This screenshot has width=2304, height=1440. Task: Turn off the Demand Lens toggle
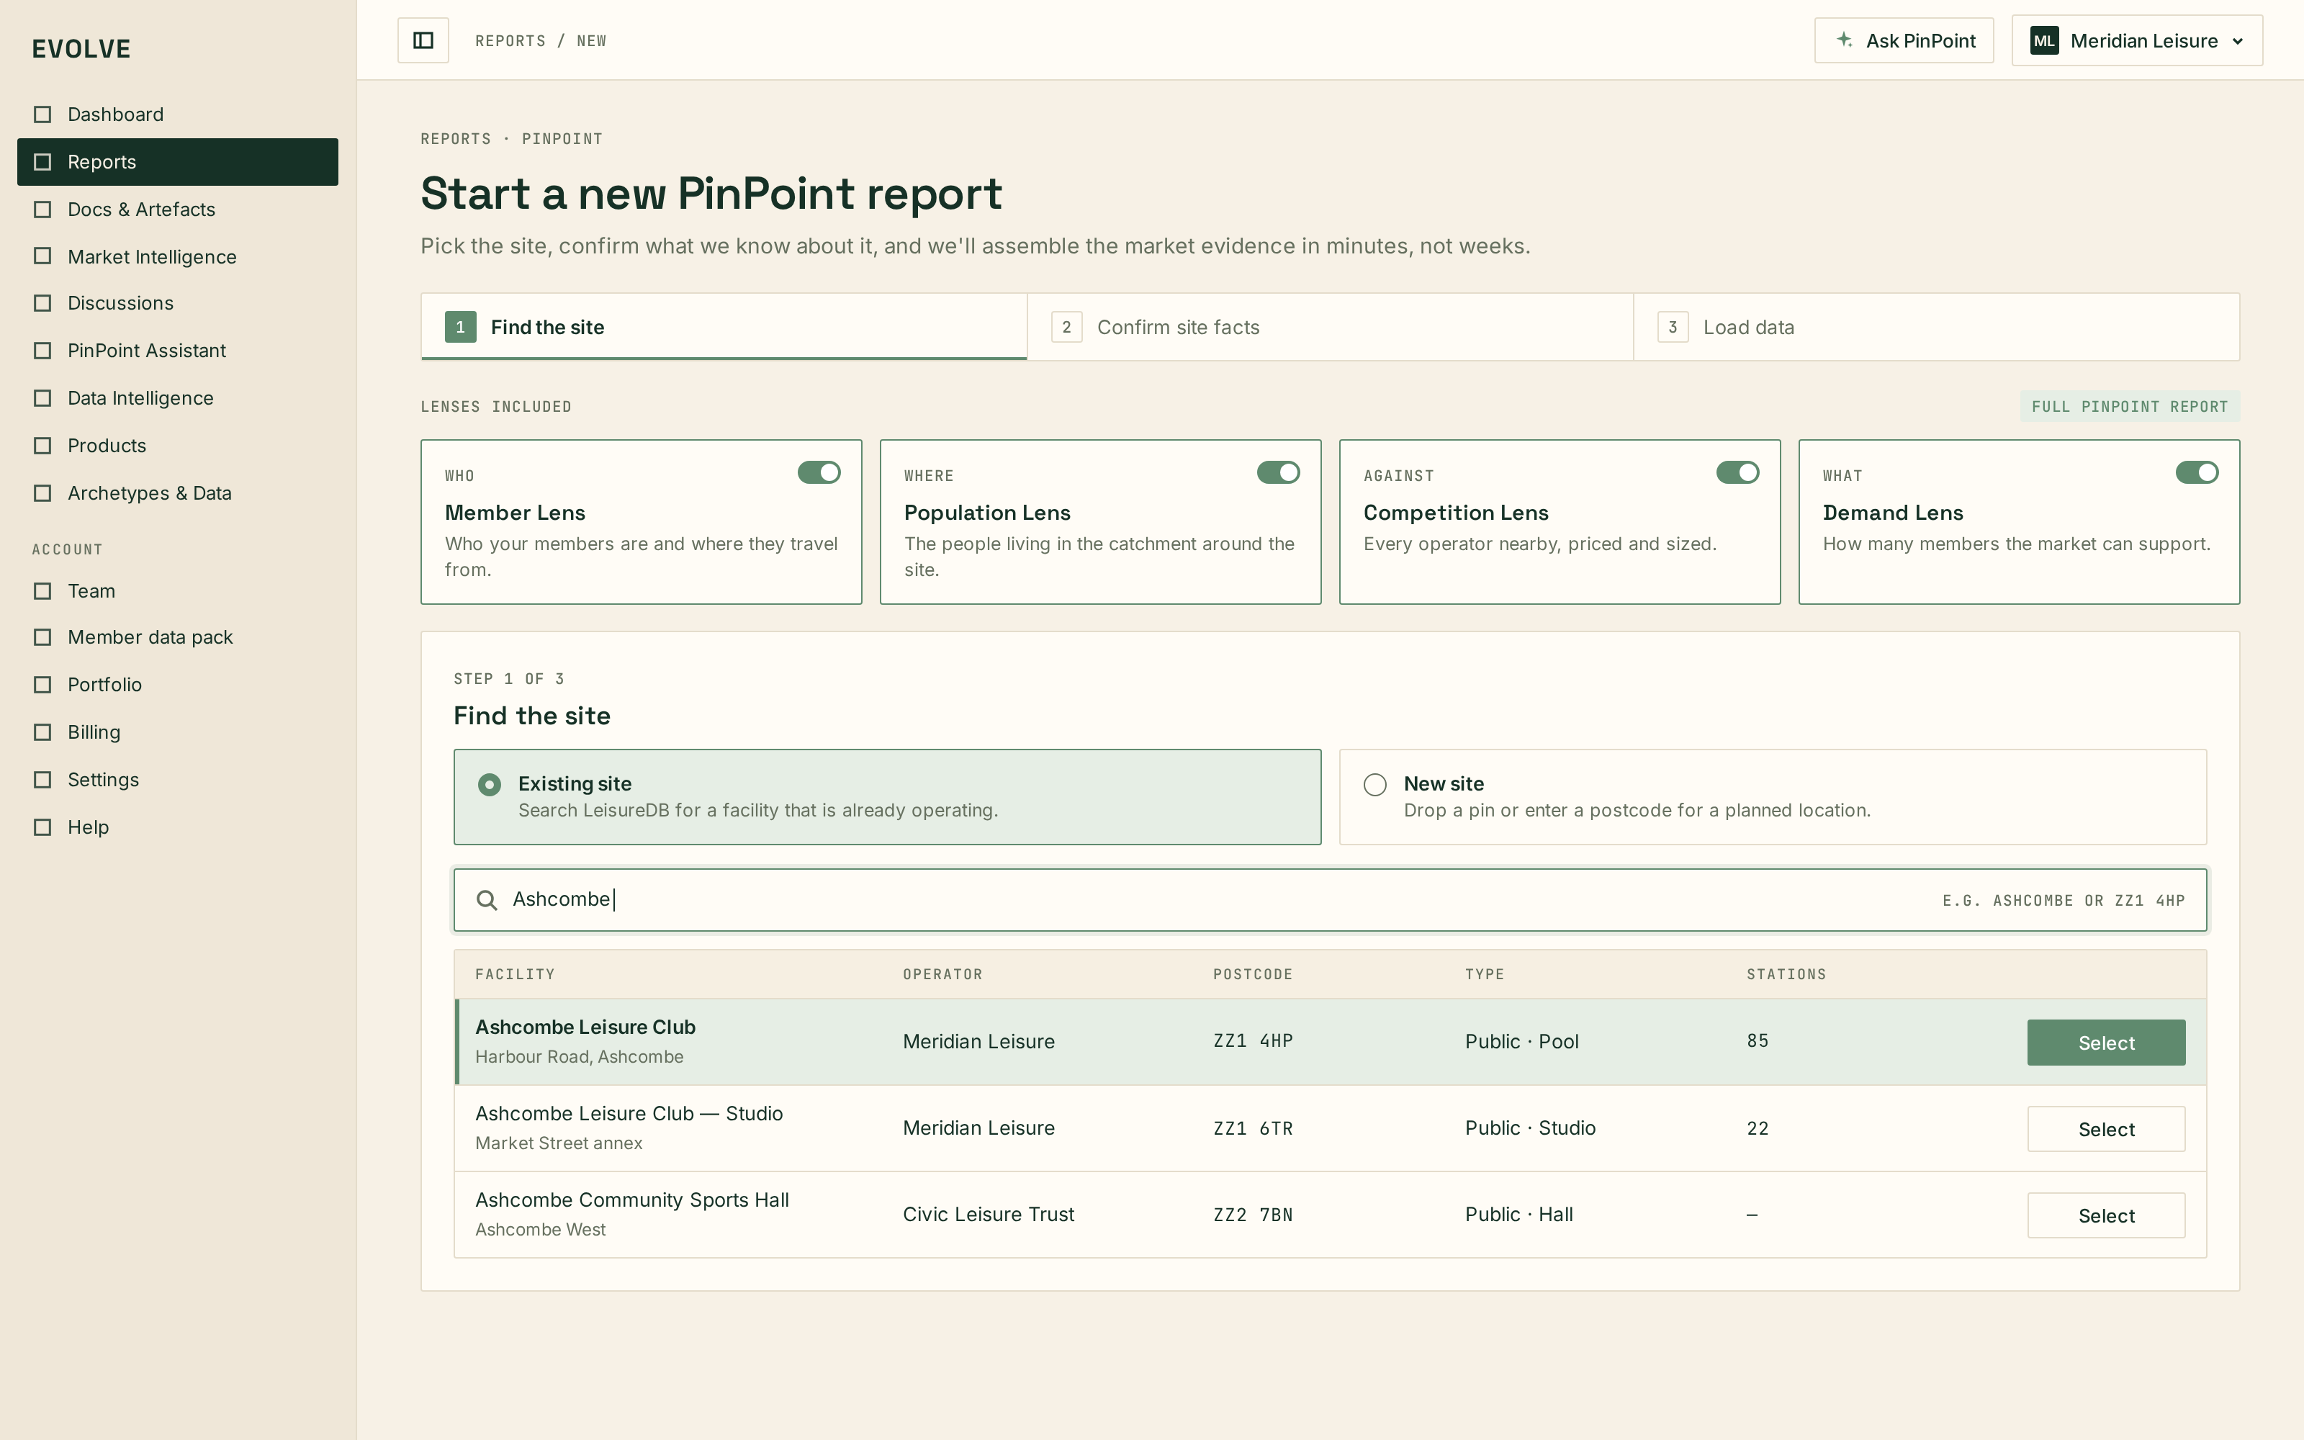(2197, 472)
